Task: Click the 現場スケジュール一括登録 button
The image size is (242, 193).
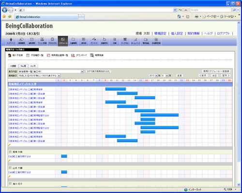Action: coord(216,71)
